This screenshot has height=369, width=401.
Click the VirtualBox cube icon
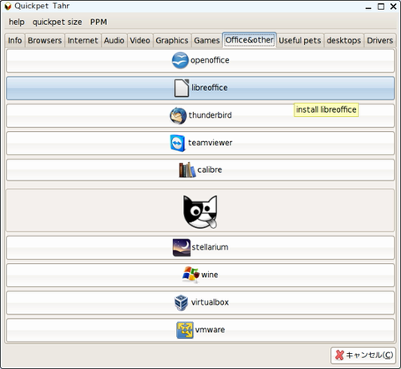coord(181,302)
